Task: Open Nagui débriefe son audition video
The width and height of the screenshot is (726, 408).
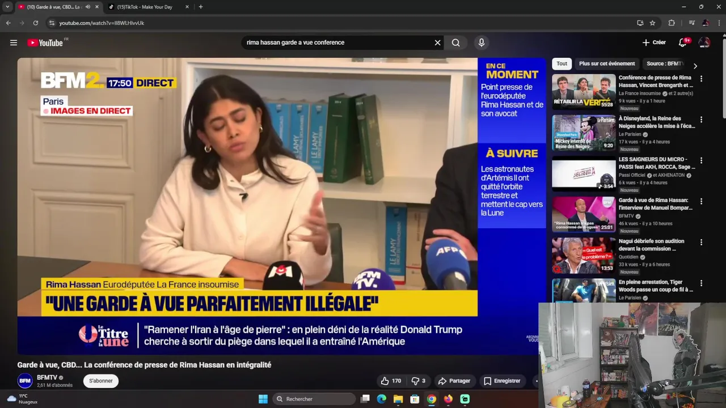Action: (651, 245)
